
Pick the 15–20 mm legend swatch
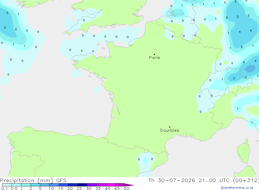tap(64, 185)
